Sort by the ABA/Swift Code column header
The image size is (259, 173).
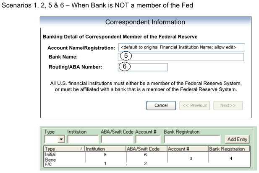click(x=146, y=148)
